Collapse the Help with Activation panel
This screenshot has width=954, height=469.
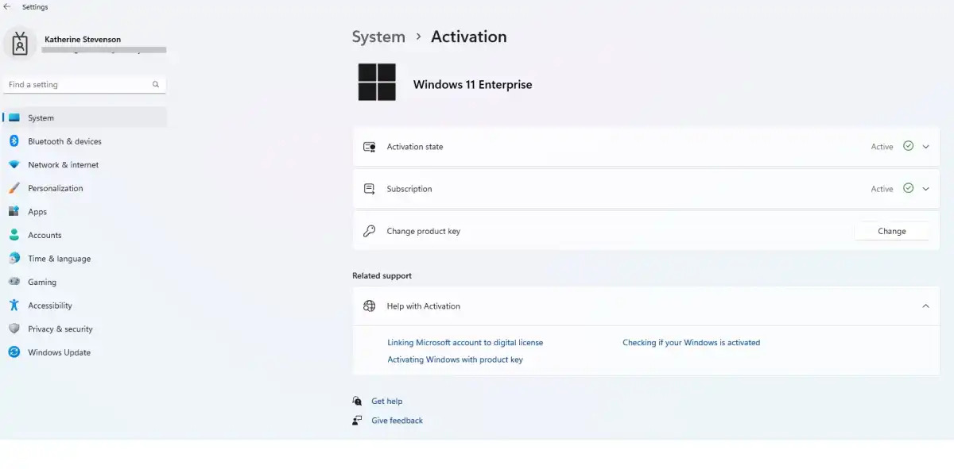tap(925, 306)
